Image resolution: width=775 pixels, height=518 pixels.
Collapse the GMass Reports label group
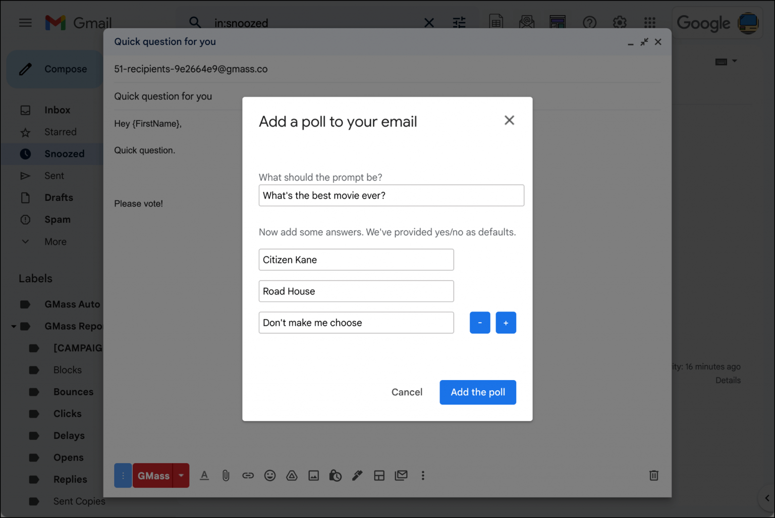click(14, 326)
